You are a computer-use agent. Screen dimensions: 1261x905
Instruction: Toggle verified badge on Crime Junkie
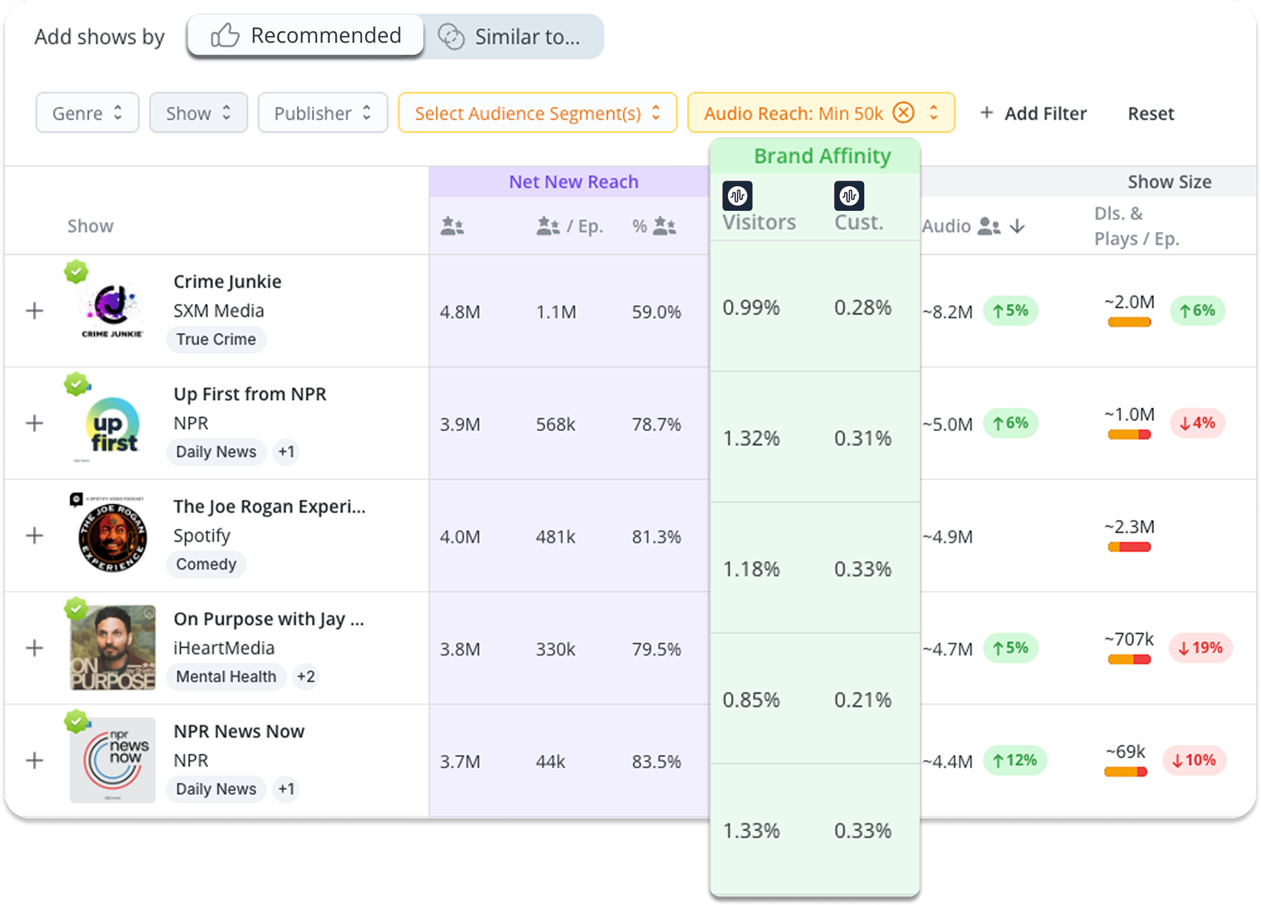click(x=76, y=272)
